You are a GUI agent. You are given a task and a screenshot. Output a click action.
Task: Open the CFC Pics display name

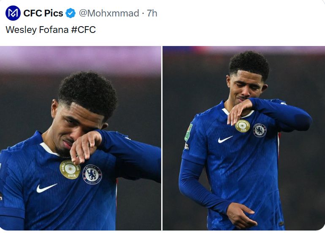click(43, 13)
